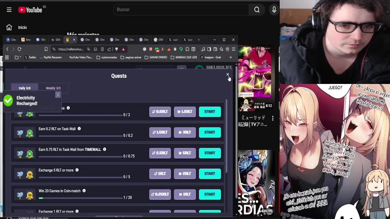This screenshot has width=390, height=219.
Task: Click Win 20 Games progress bar
Action: click(80, 198)
